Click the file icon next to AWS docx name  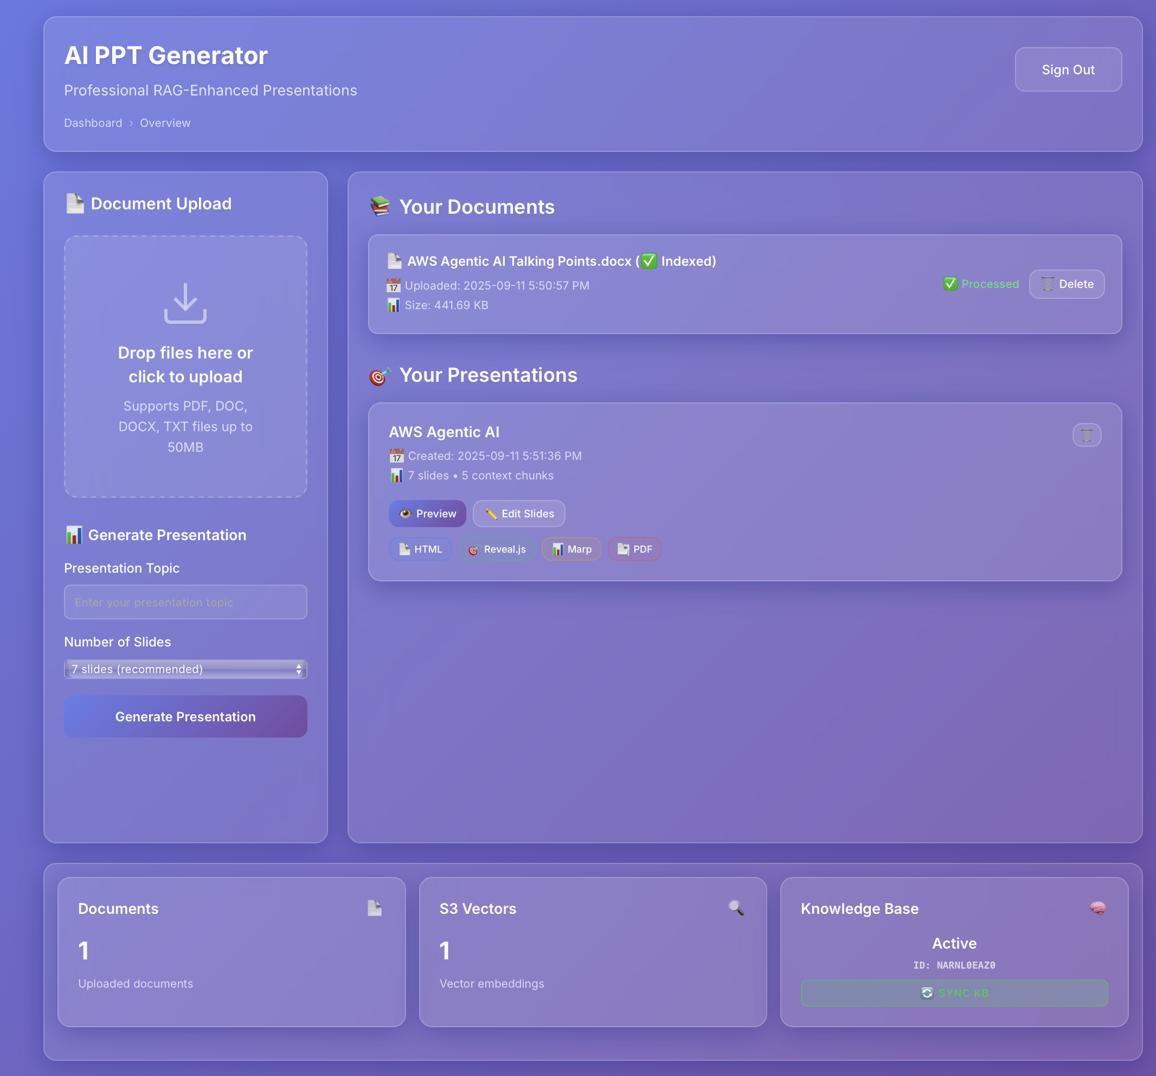(394, 261)
